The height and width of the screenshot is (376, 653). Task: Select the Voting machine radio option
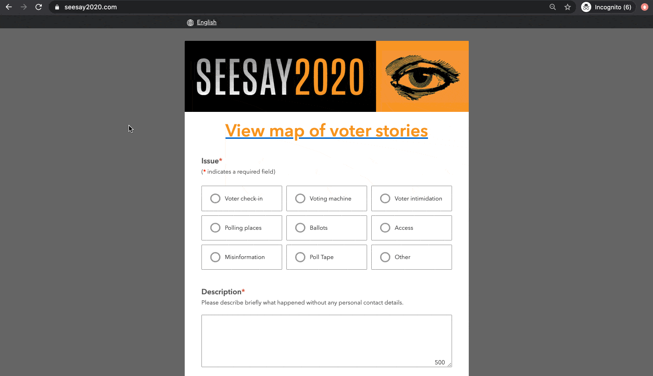327,199
